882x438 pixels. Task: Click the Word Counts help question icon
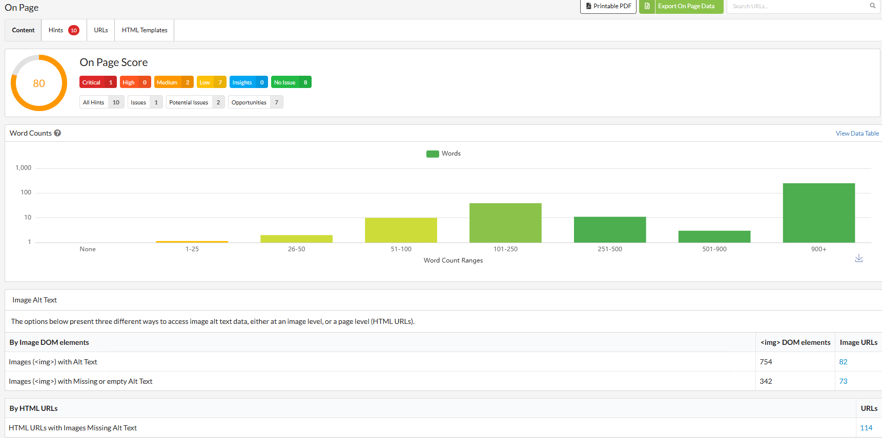click(x=57, y=133)
